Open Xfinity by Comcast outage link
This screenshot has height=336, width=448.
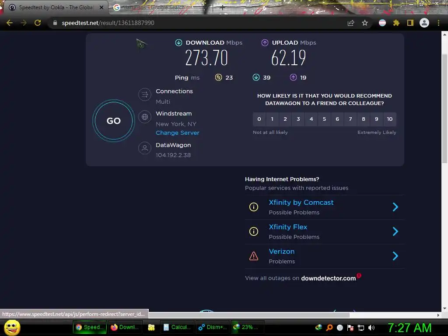(301, 203)
